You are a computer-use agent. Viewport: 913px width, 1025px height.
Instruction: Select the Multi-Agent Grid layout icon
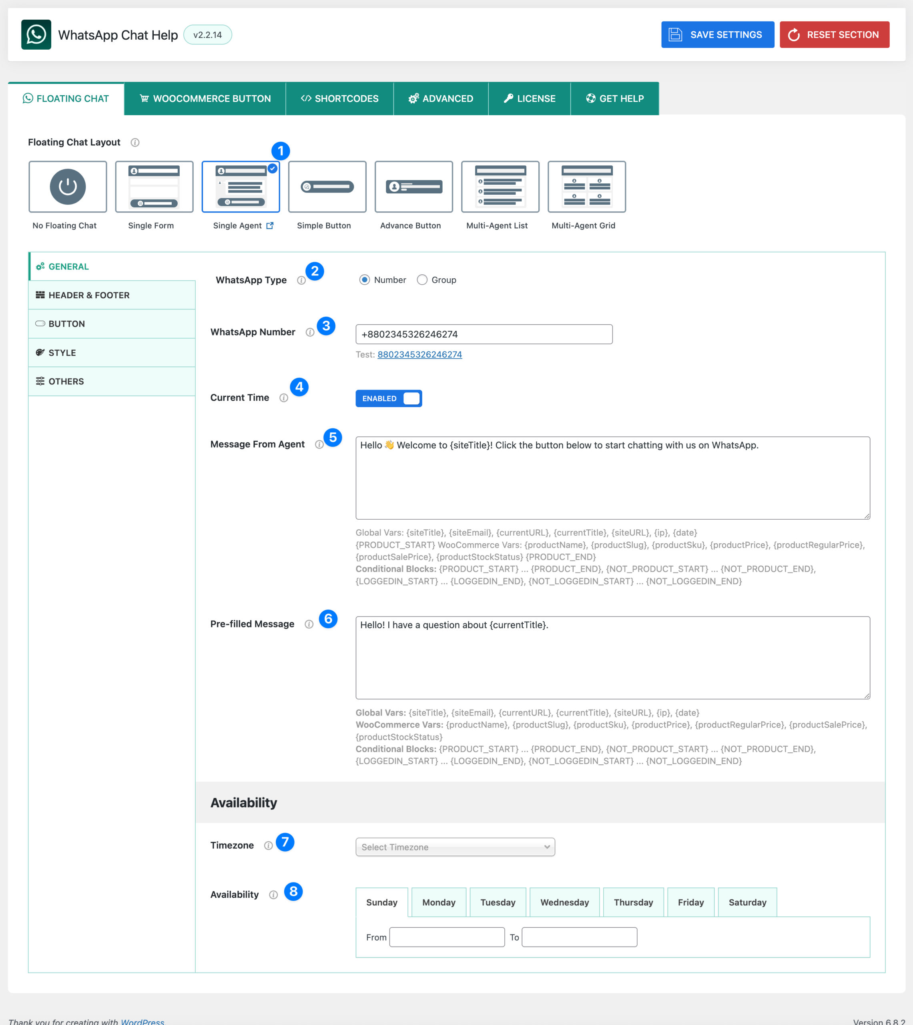point(586,187)
